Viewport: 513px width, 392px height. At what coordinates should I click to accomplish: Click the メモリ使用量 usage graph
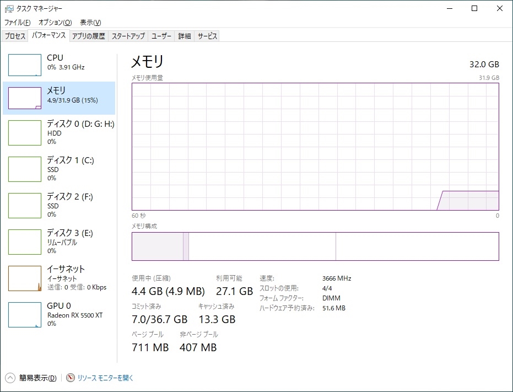click(x=315, y=147)
